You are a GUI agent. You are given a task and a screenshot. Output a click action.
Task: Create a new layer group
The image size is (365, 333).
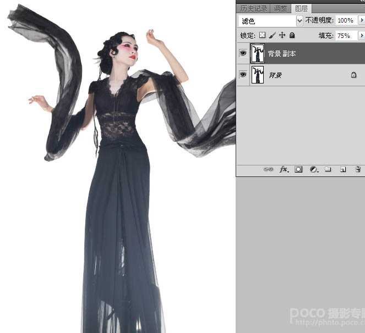coord(328,170)
